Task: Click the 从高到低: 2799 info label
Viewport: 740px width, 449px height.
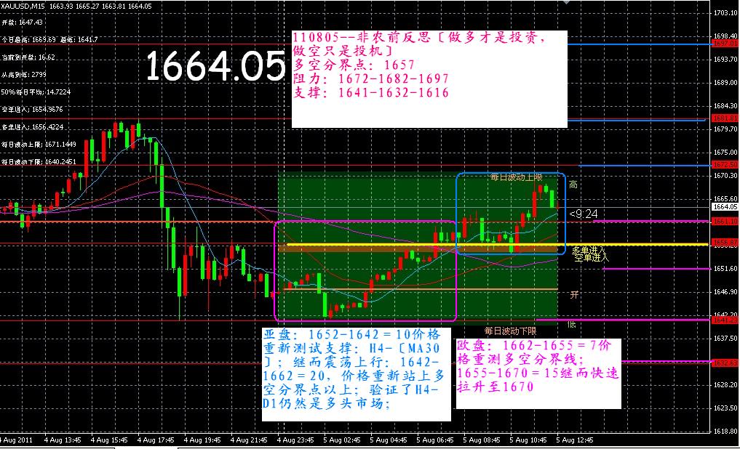Action: coord(25,75)
